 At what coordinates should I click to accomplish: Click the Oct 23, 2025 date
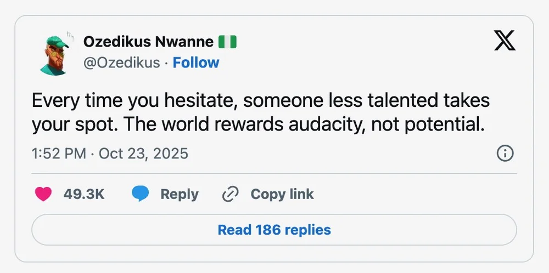(143, 154)
